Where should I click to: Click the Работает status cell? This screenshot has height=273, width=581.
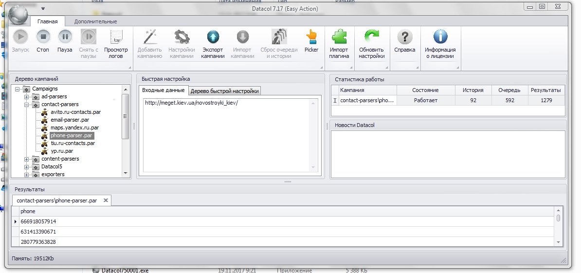point(425,100)
